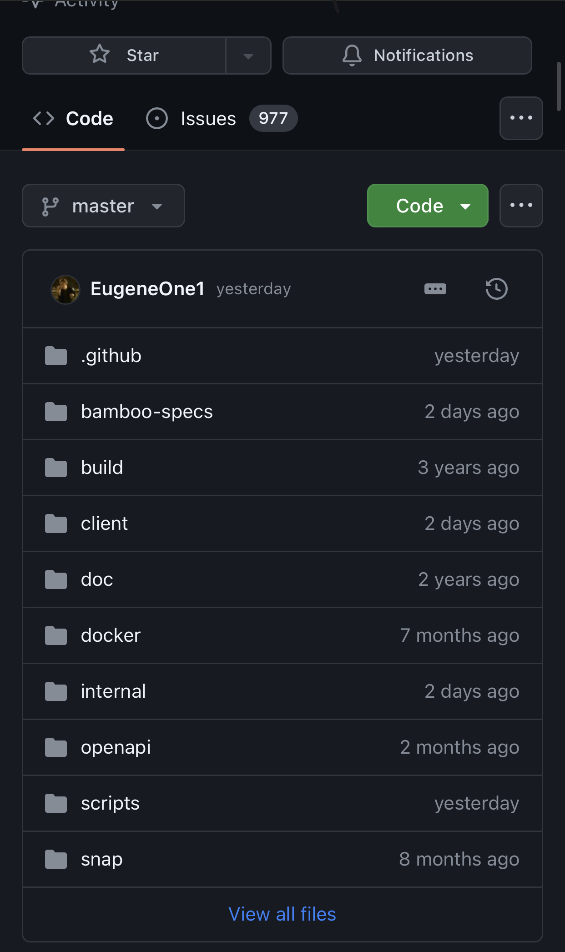Open the repository file actions ellipsis menu
Image resolution: width=565 pixels, height=952 pixels.
(521, 206)
